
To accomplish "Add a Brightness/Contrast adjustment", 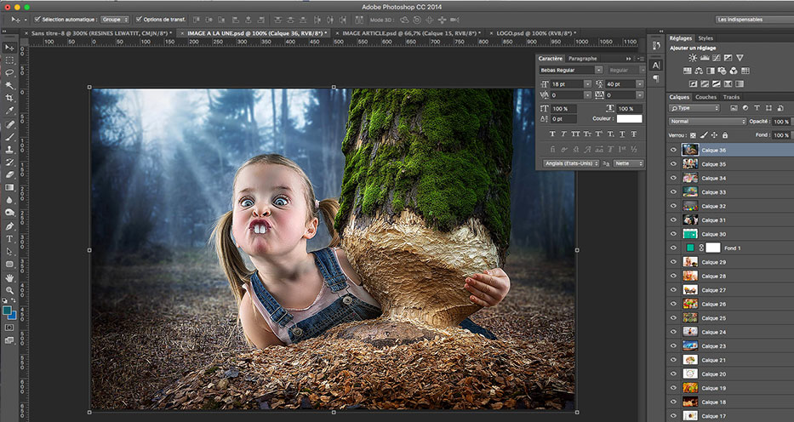I will (x=693, y=58).
